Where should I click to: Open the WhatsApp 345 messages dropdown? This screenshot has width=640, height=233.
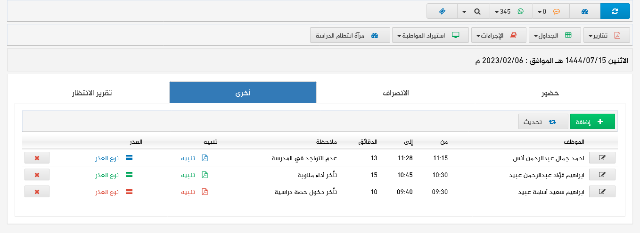[x=511, y=11]
